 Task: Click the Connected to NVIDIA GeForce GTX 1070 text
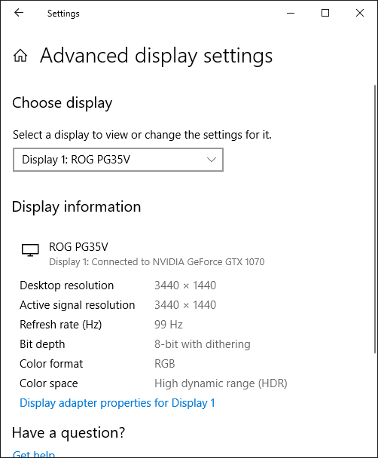coord(178,261)
